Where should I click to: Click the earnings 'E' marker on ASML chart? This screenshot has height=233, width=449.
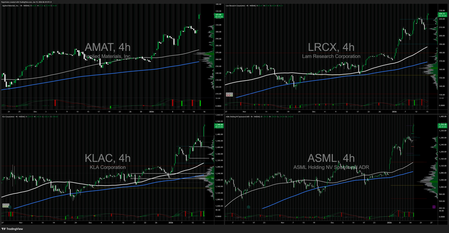click(249, 206)
